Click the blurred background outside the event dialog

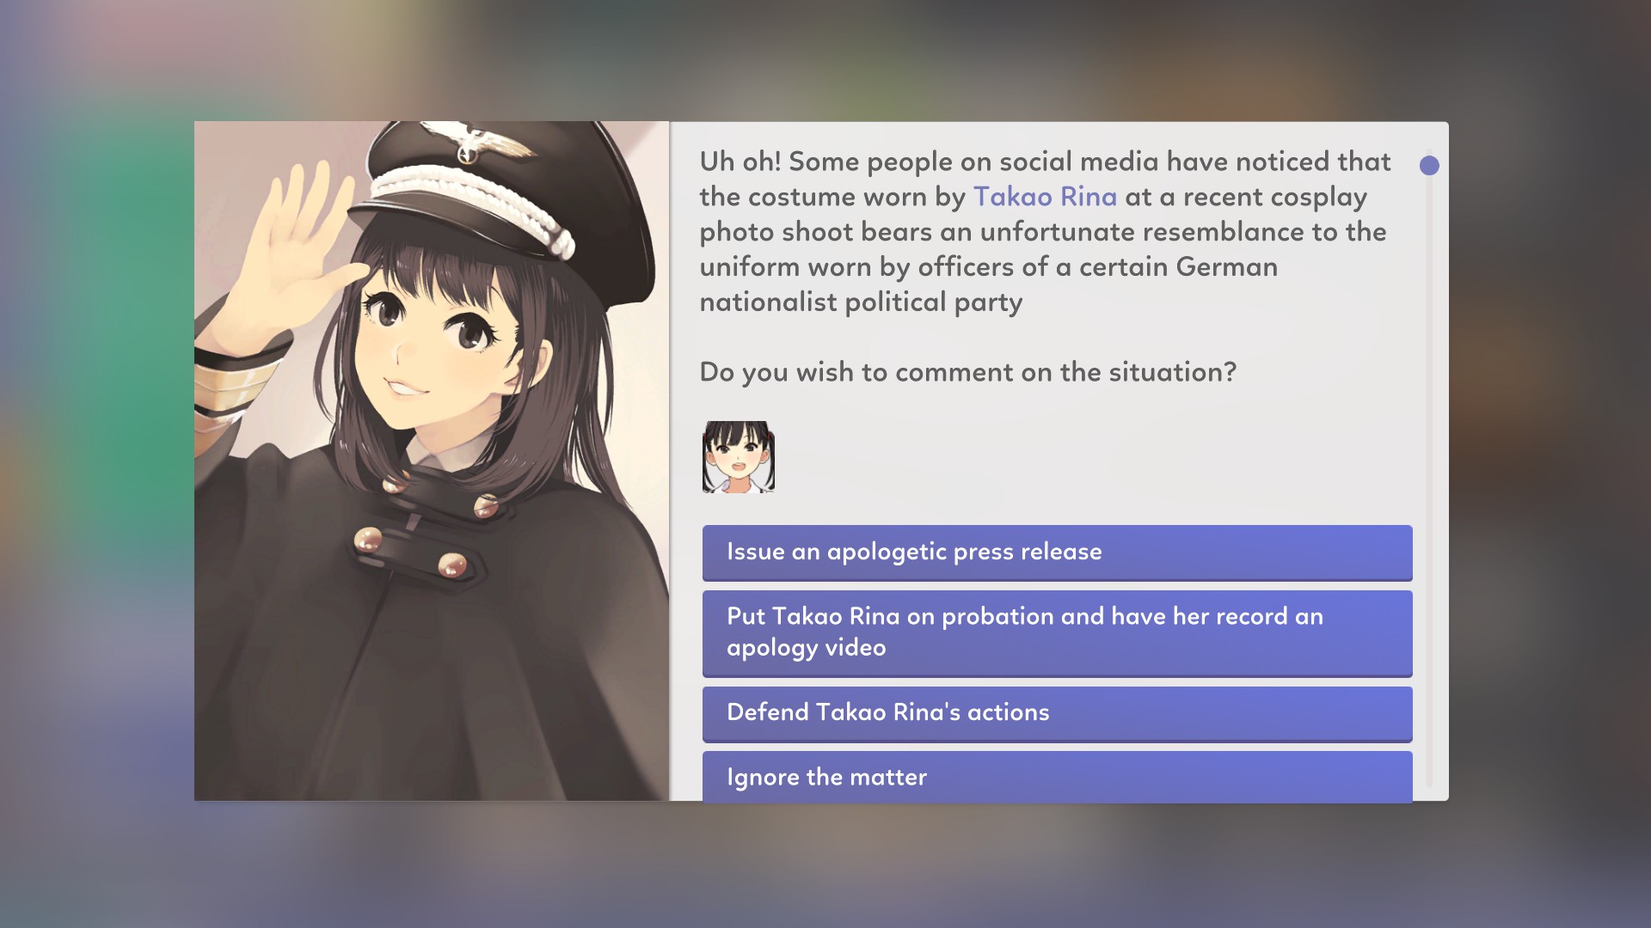click(x=95, y=464)
